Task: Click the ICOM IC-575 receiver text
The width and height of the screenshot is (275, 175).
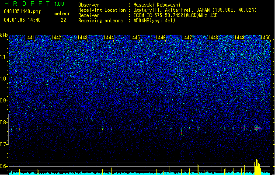Action: tap(175, 15)
